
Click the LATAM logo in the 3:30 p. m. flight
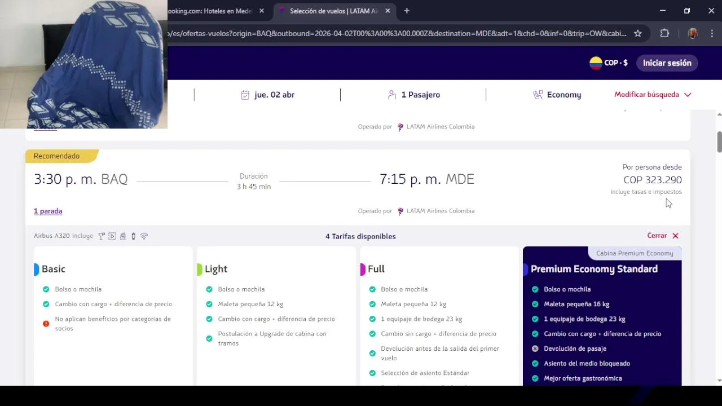[x=400, y=211]
